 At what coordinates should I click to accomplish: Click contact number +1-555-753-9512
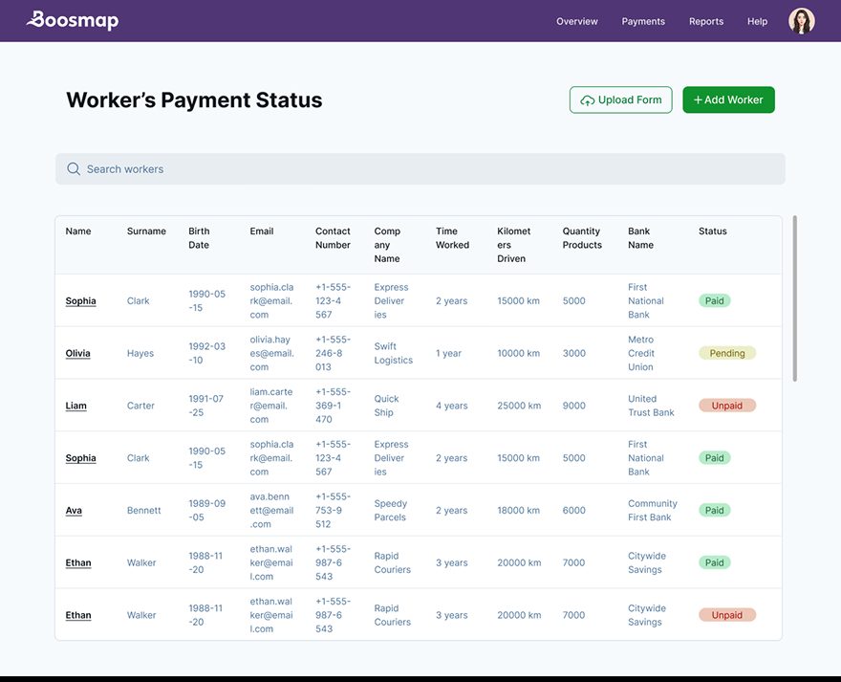(x=333, y=510)
